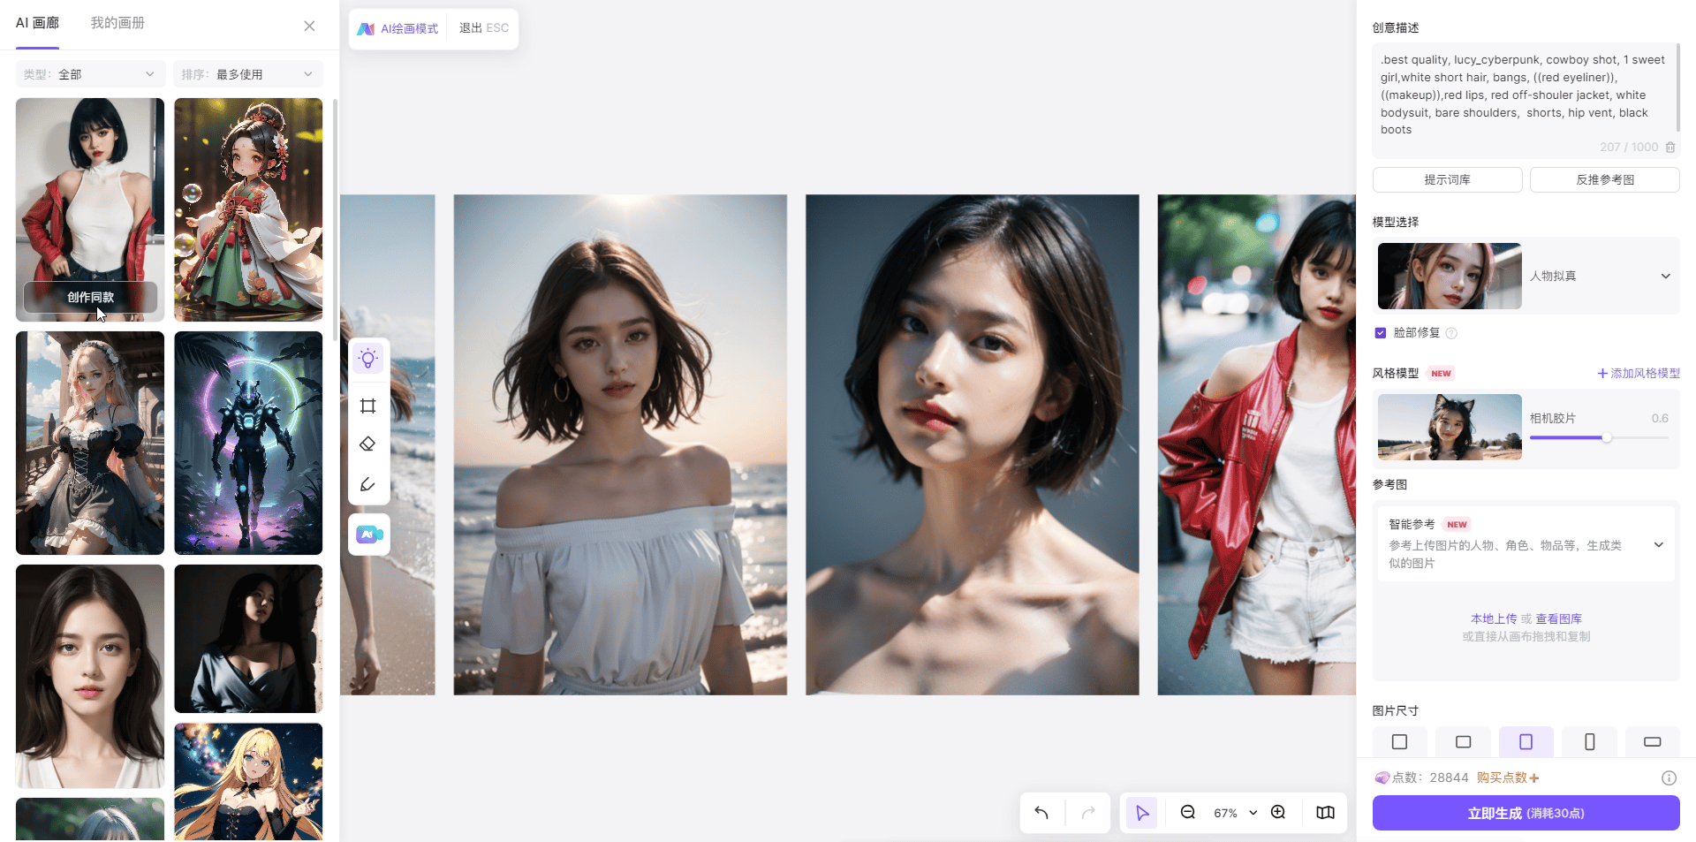This screenshot has width=1696, height=842.
Task: Open the 提示词库 prompt library
Action: [x=1447, y=180]
